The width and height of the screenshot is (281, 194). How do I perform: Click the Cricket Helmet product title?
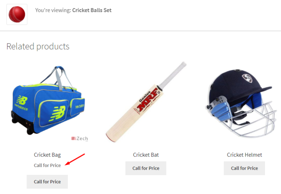click(245, 155)
